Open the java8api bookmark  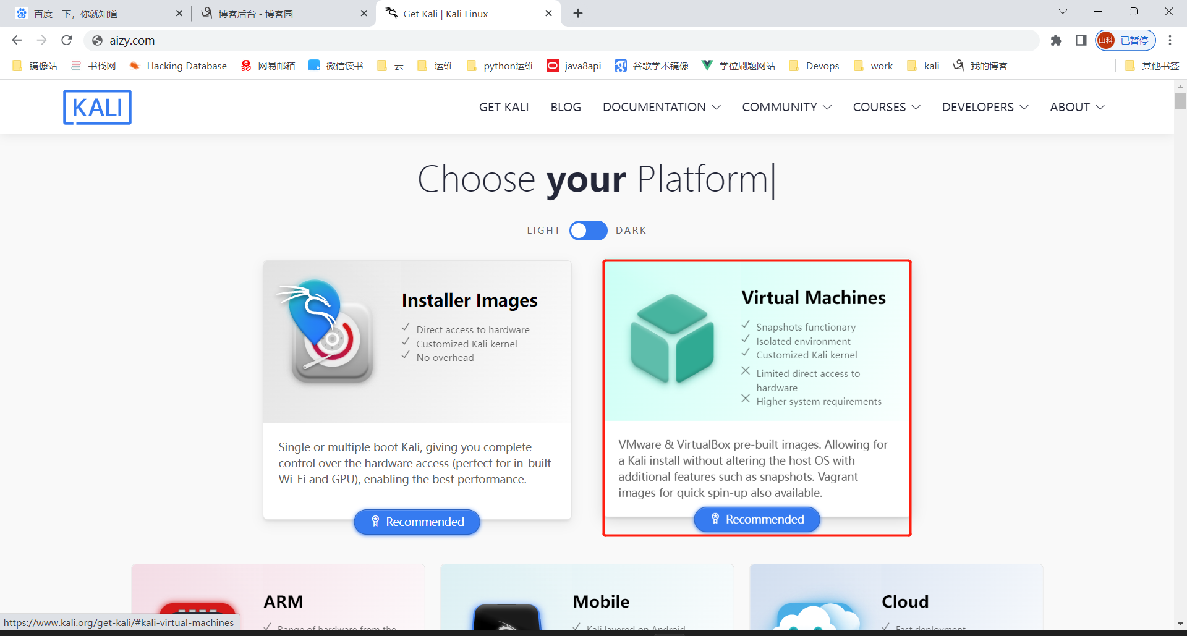[x=574, y=66]
